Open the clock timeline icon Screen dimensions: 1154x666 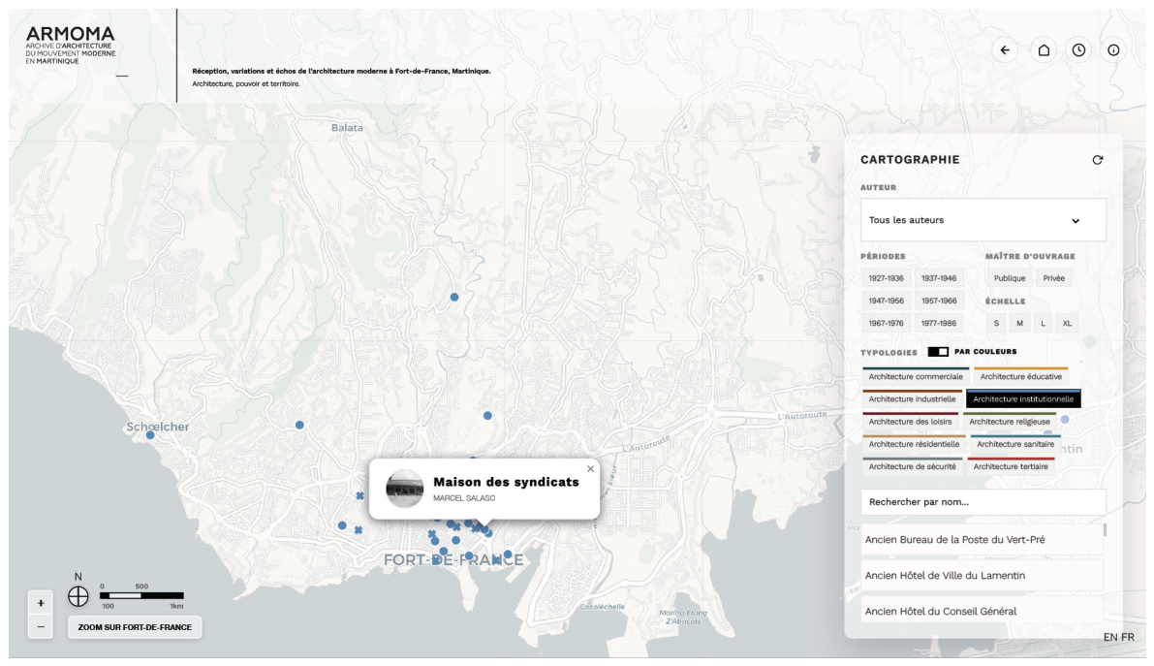[x=1078, y=50]
